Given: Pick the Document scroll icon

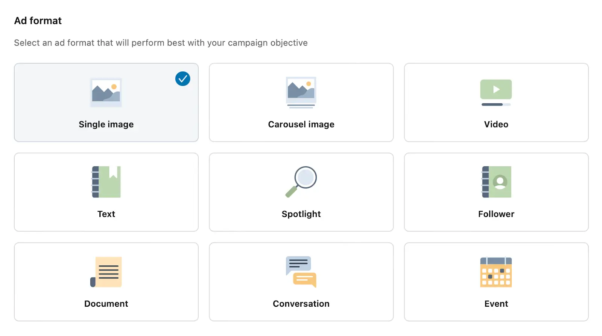Looking at the screenshot, I should [x=106, y=272].
